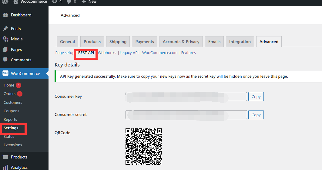
Task: Open Orders in WooCommerce submenu
Action: [x=9, y=94]
